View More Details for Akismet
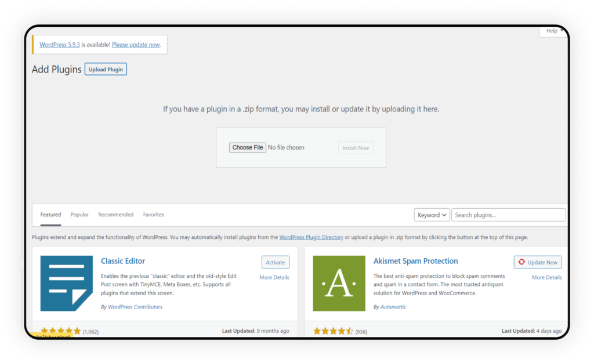This screenshot has height=363, width=594. 546,277
